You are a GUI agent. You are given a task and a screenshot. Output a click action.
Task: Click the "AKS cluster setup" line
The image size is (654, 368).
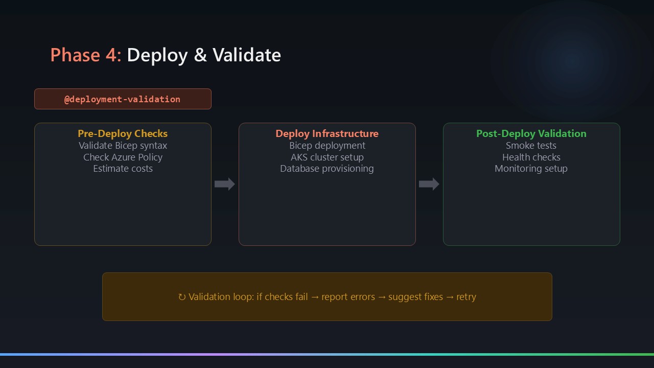pyautogui.click(x=327, y=157)
